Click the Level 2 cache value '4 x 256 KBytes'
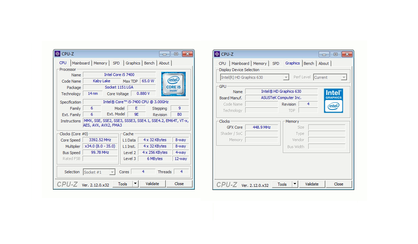 tap(155, 152)
